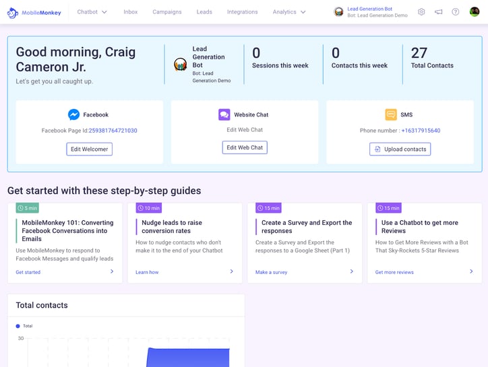
Task: Click arrow on Use a Chatbot guide
Action: 471,271
